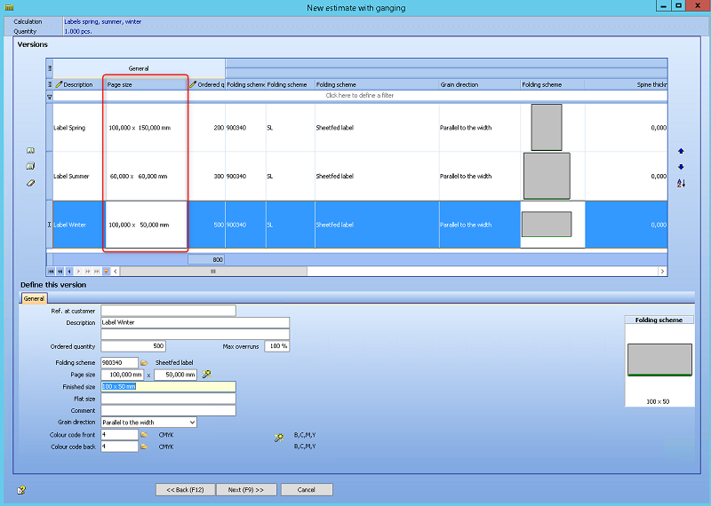The image size is (711, 506).
Task: Open the folder icon beside Folding scheme field
Action: (x=144, y=363)
